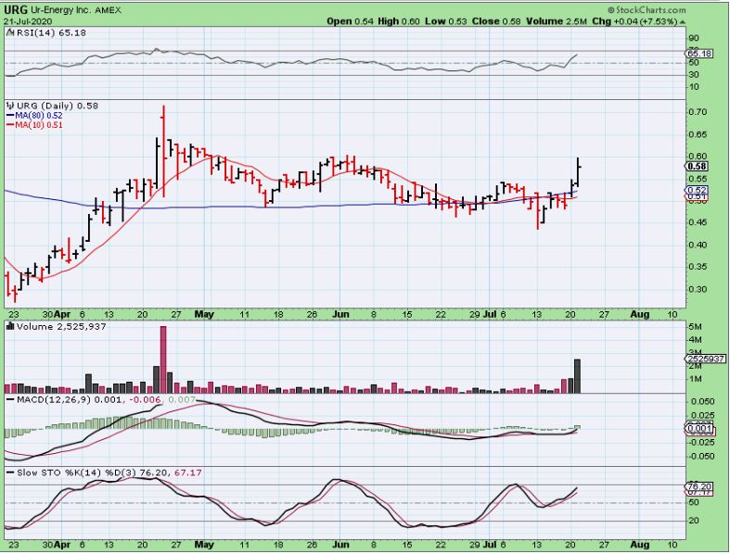This screenshot has width=730, height=554.
Task: Click the Jun label under the price chart
Action: [x=340, y=314]
